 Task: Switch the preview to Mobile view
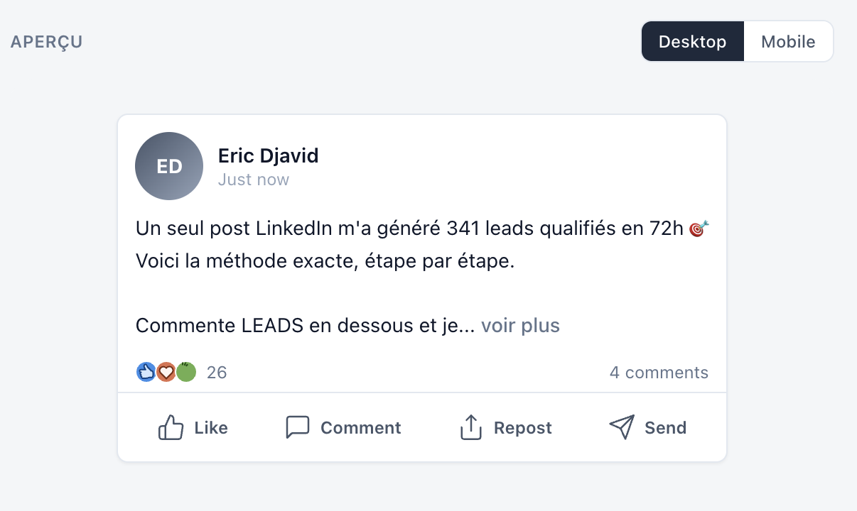(788, 41)
